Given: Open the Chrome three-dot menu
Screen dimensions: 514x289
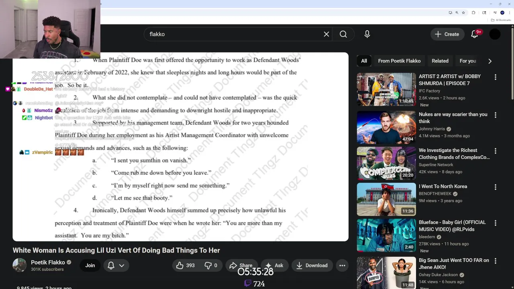Looking at the screenshot, I should pyautogui.click(x=510, y=12).
